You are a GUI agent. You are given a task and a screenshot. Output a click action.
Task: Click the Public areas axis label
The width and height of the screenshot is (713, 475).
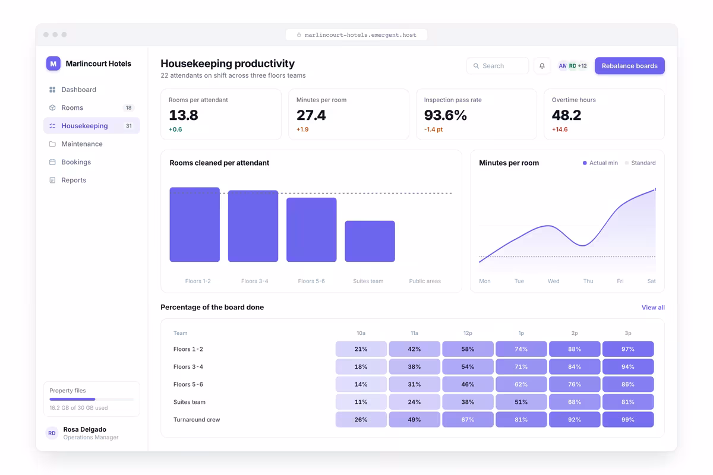coord(425,281)
